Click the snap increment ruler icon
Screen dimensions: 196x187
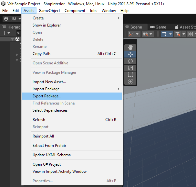(191, 34)
